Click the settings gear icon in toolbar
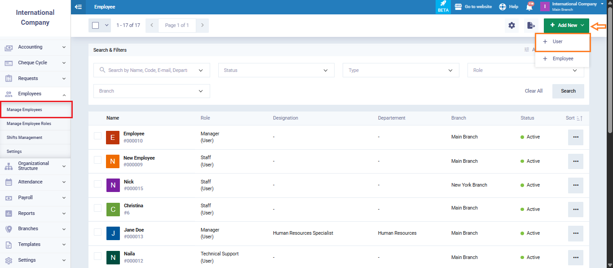 point(512,26)
